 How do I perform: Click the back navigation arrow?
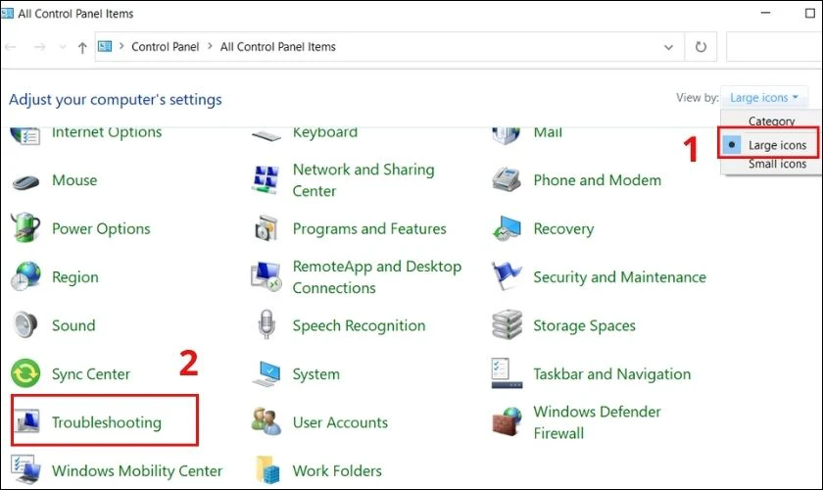point(11,47)
